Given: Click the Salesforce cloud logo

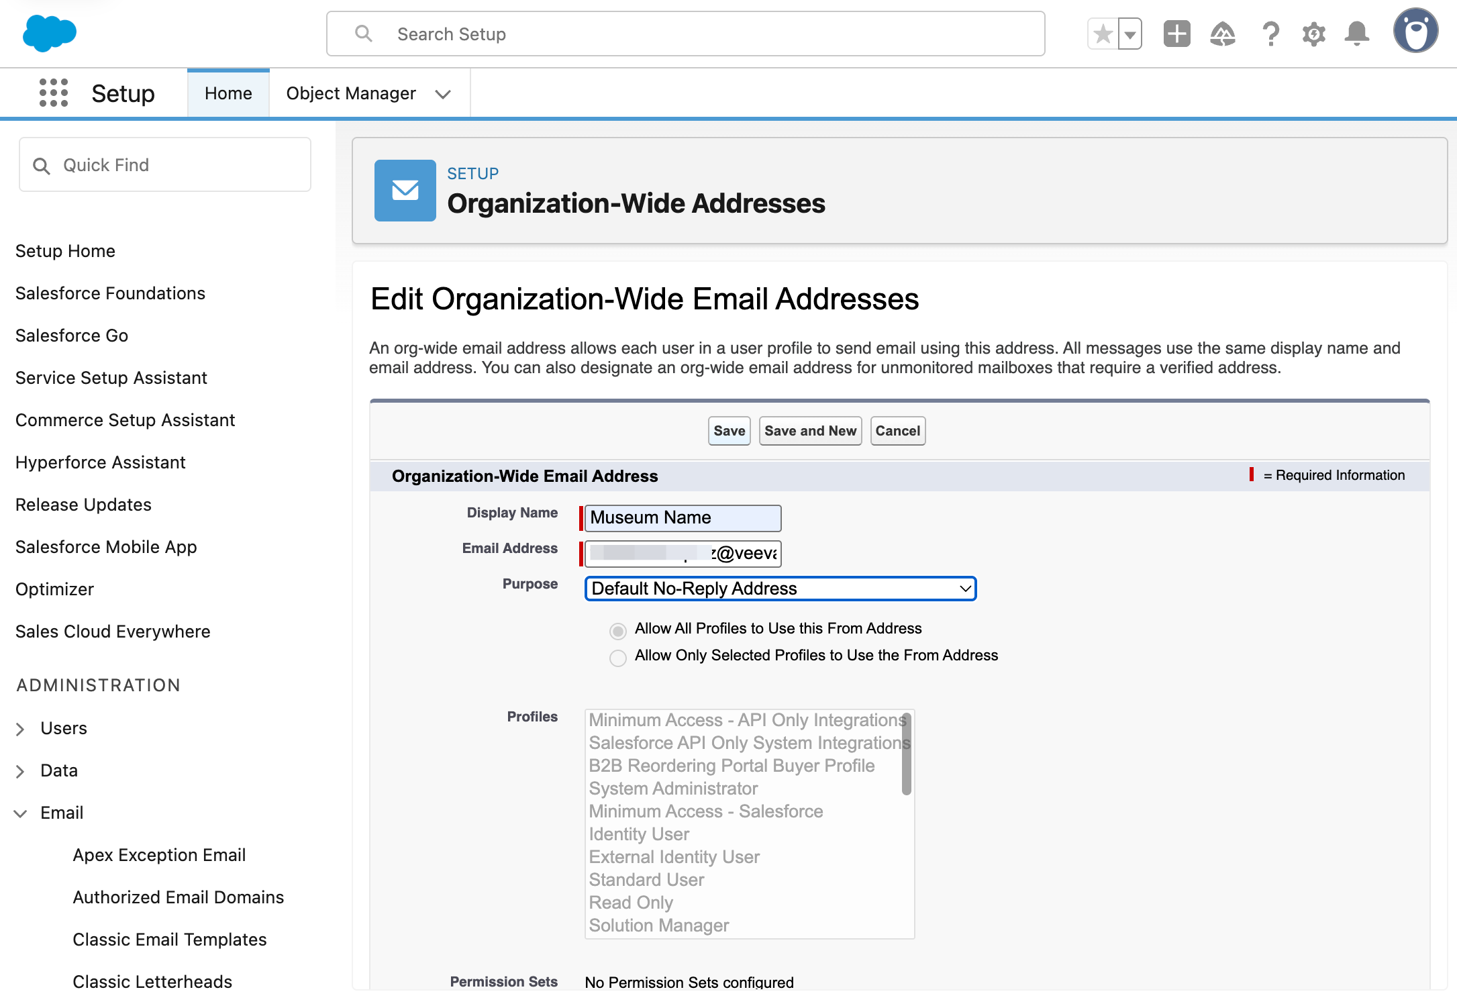Looking at the screenshot, I should 50,33.
